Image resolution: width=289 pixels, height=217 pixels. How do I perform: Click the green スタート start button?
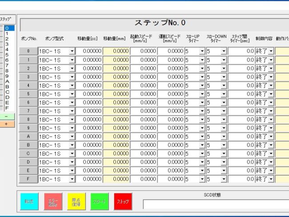(x=100, y=201)
